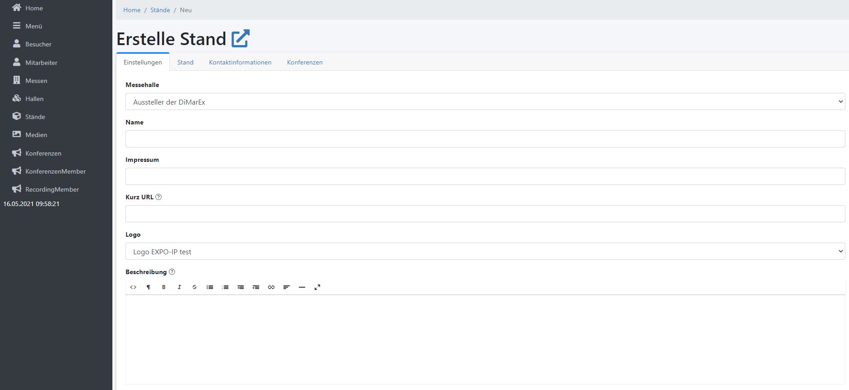
Task: Expand editor to fullscreen
Action: pyautogui.click(x=317, y=287)
